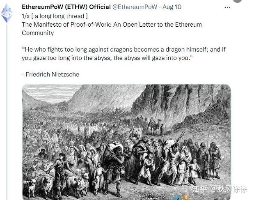The width and height of the screenshot is (254, 200).
Task: Open the three-dot more options menu
Action: click(x=227, y=7)
